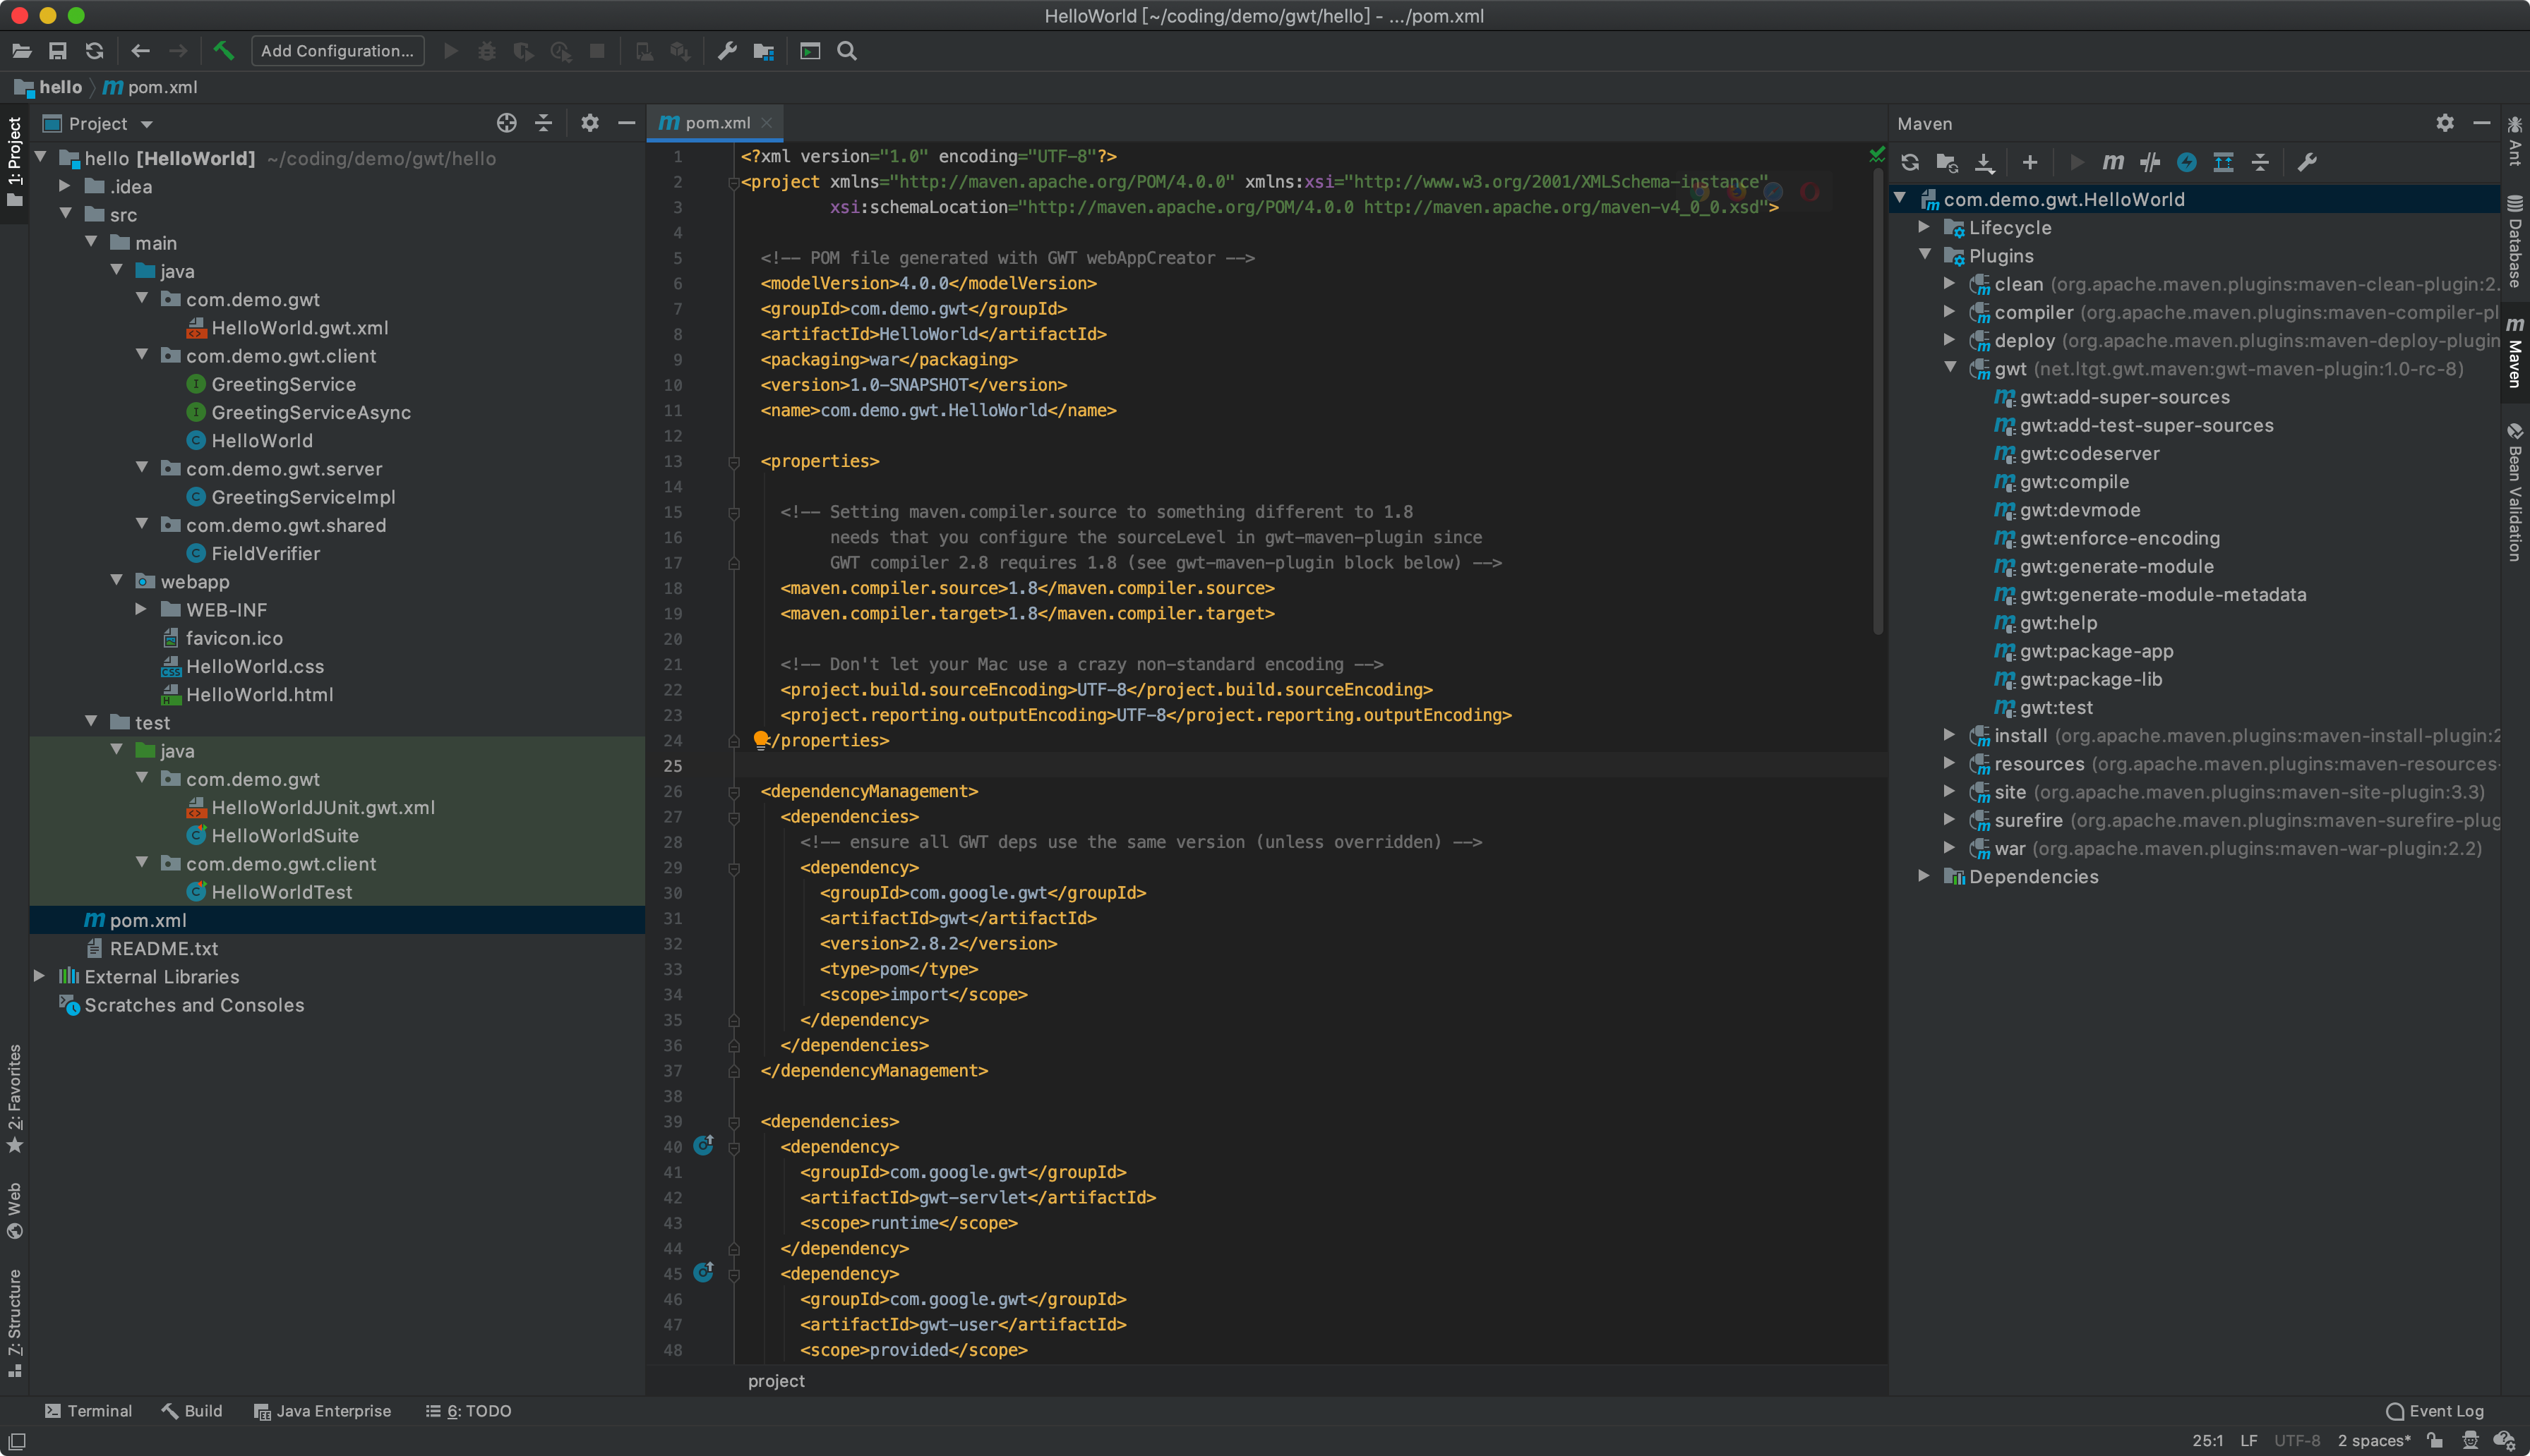Click Add Configuration button

tap(337, 51)
